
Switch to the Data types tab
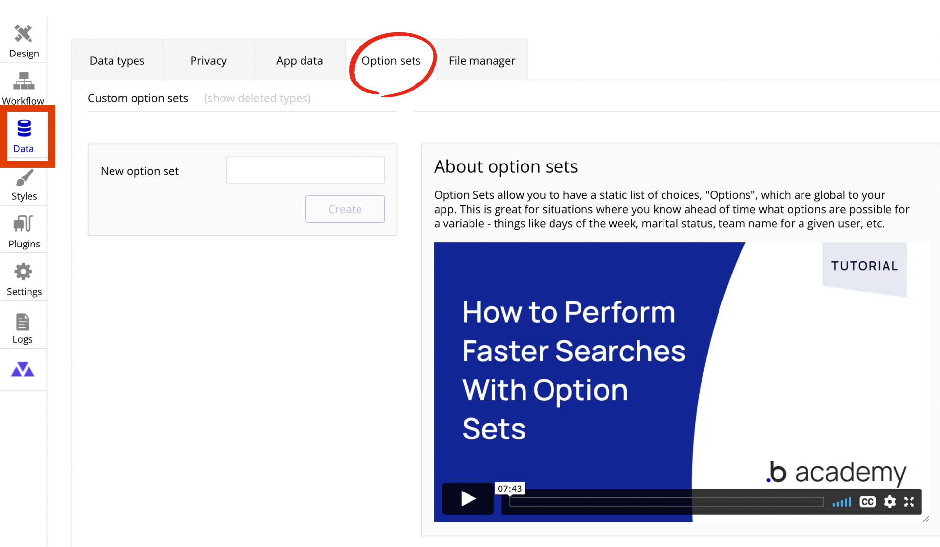click(117, 60)
